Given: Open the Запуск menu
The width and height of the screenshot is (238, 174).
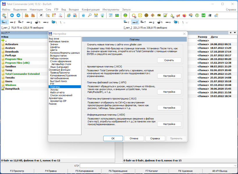Looking at the screenshot, I should point(127,10).
